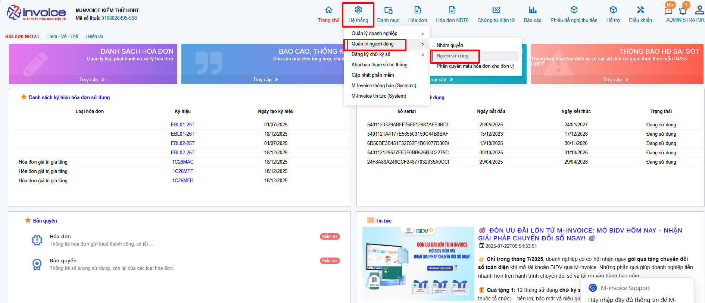Switch to Tem - Vé - Thẻ tab
The image size is (705, 303).
pyautogui.click(x=63, y=37)
